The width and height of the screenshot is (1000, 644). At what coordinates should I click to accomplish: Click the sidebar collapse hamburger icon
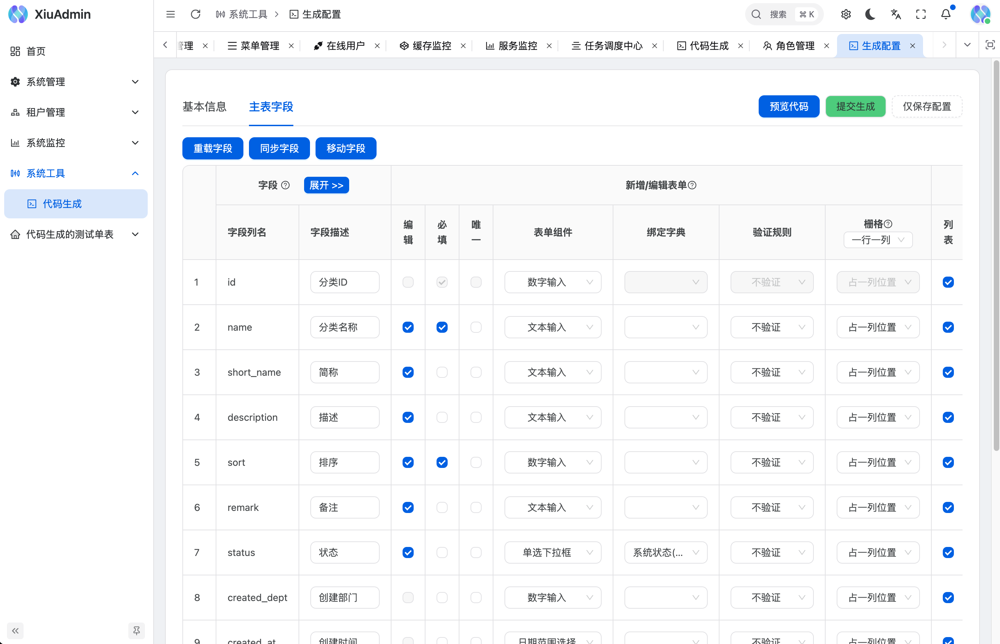[170, 14]
